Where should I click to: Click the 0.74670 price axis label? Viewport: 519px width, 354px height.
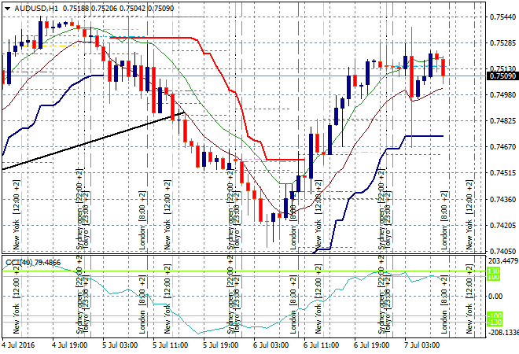click(x=502, y=147)
